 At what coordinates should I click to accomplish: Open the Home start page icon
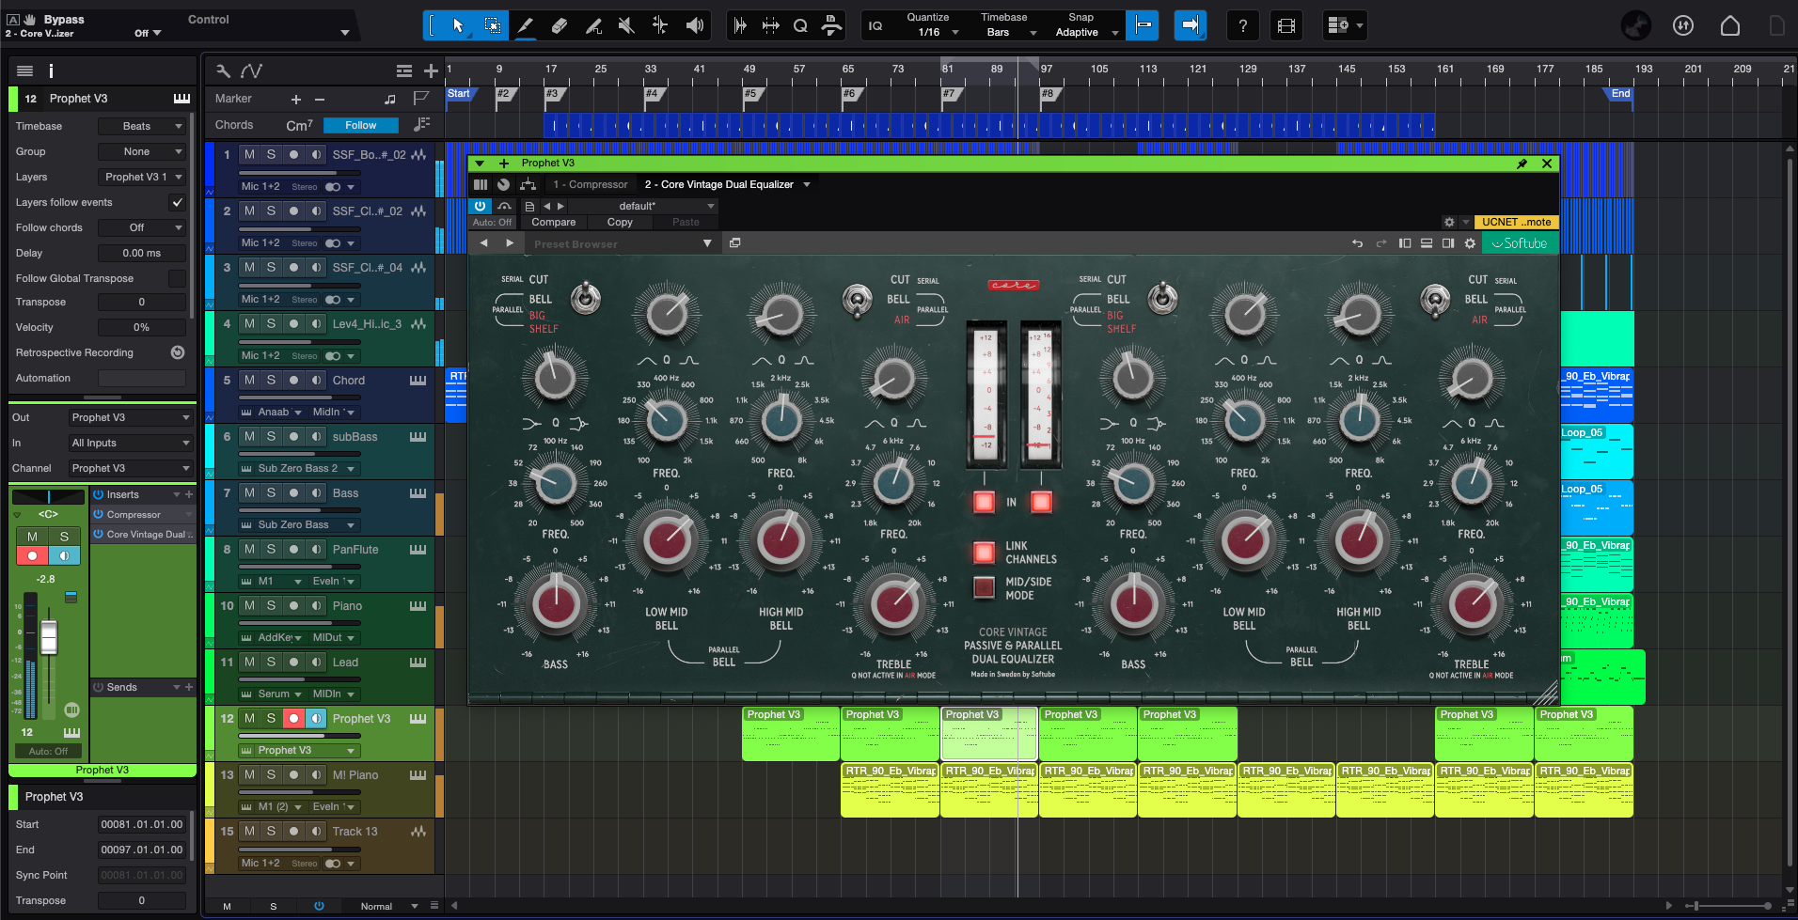[1730, 25]
